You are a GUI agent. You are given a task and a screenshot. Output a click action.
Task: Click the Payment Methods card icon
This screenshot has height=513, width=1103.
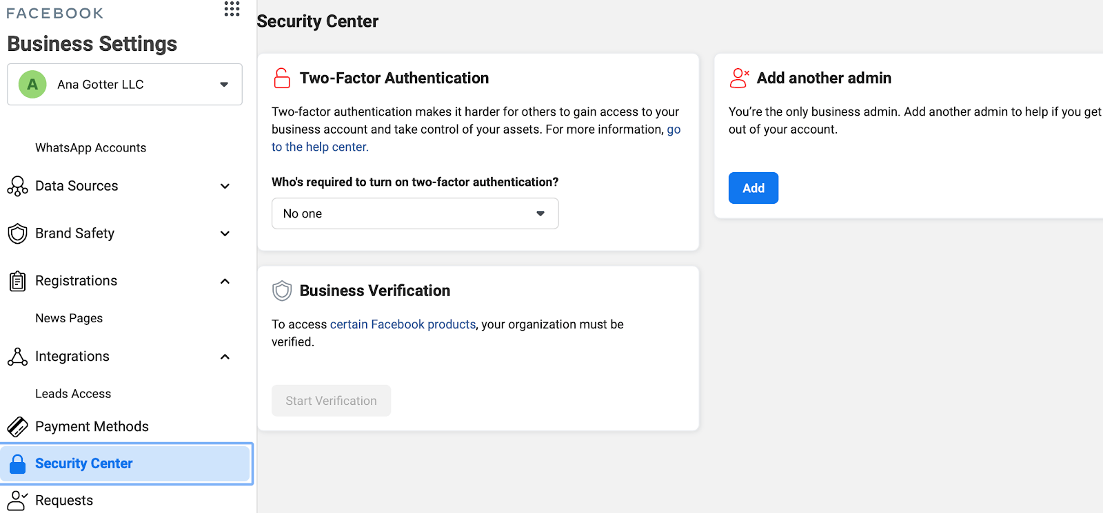(17, 427)
